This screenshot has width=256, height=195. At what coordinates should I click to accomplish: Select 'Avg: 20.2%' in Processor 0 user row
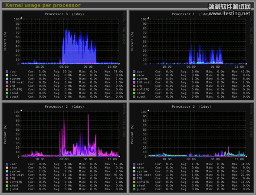click(62, 72)
